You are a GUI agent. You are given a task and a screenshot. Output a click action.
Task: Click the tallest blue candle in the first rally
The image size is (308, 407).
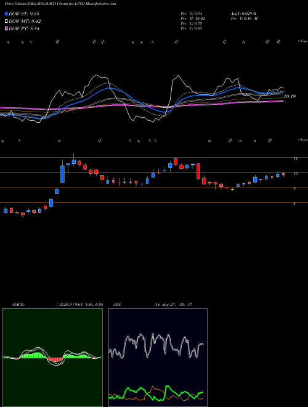point(62,174)
